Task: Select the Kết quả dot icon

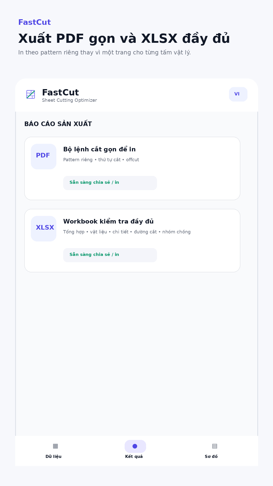Action: (135, 446)
